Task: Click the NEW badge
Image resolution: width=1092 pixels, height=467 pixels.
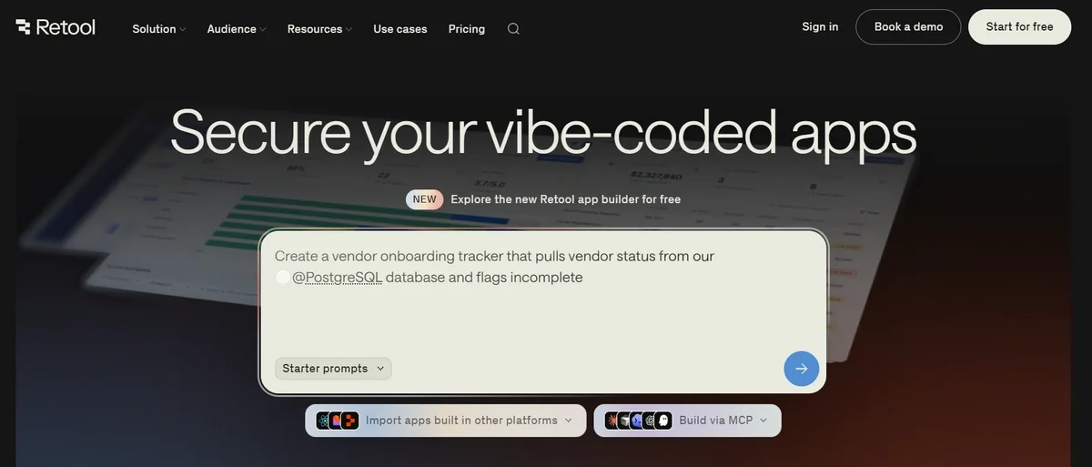Action: click(424, 199)
